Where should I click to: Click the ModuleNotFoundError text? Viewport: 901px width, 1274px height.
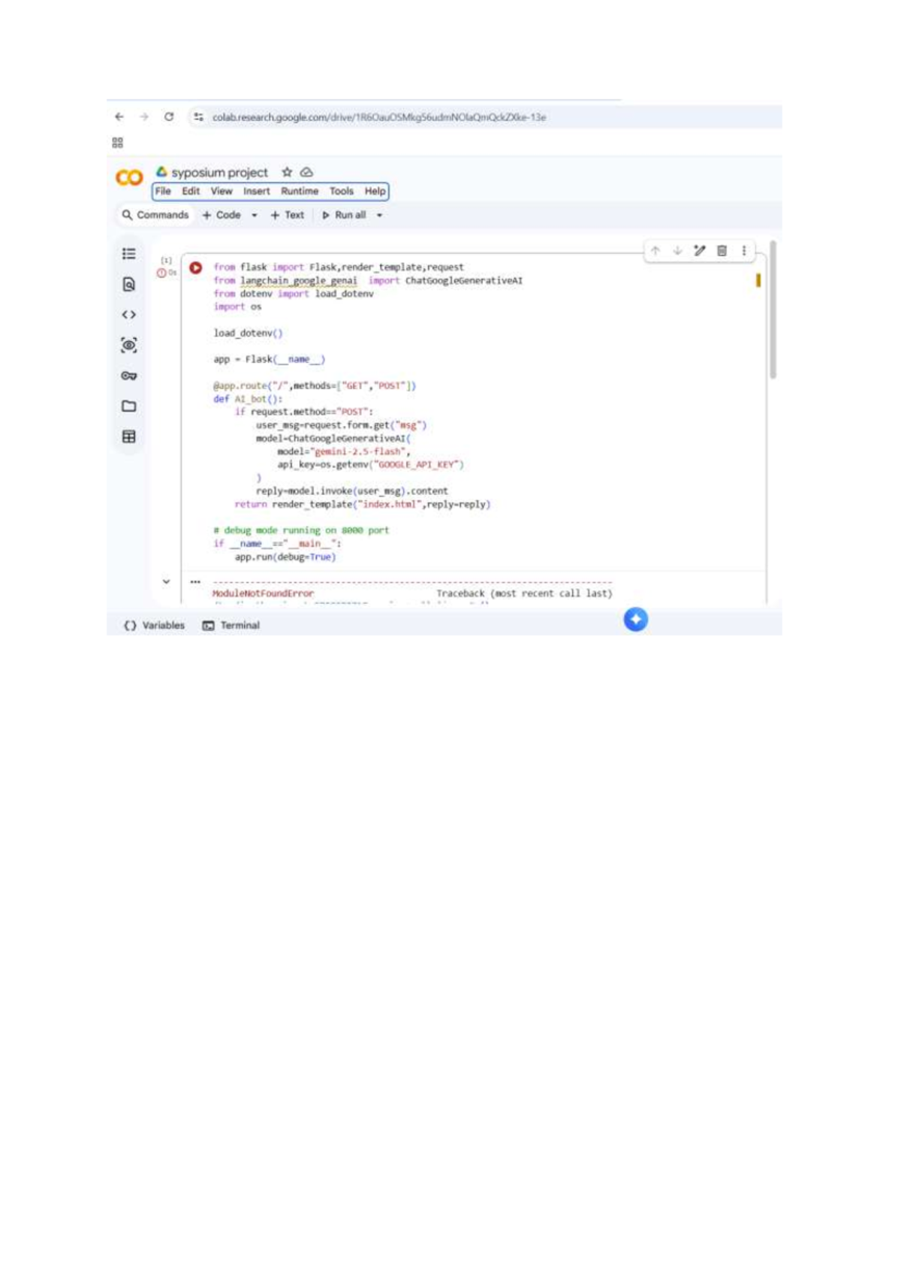tap(263, 593)
